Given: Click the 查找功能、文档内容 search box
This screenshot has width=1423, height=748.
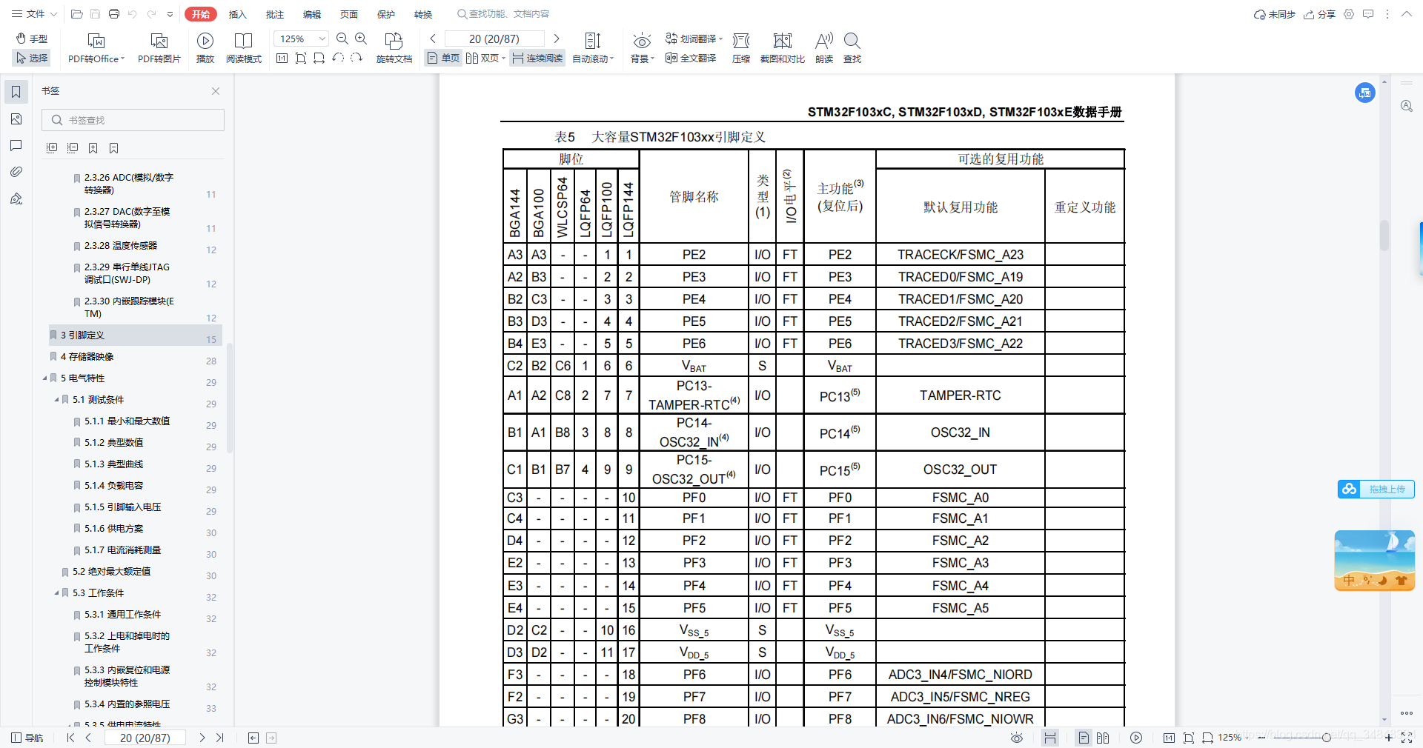Looking at the screenshot, I should click(504, 14).
